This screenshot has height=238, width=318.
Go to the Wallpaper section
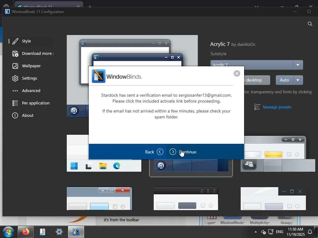[31, 66]
